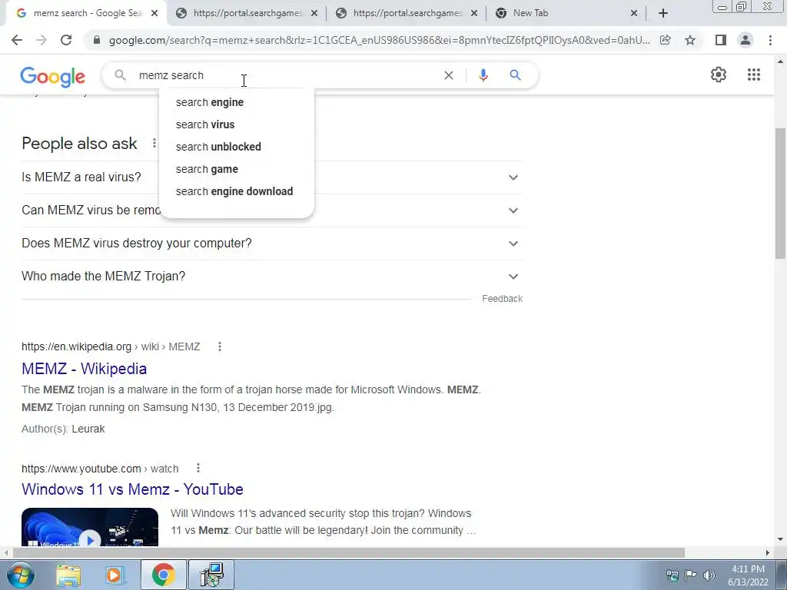Image resolution: width=787 pixels, height=590 pixels.
Task: Reload the current page
Action: pyautogui.click(x=66, y=40)
